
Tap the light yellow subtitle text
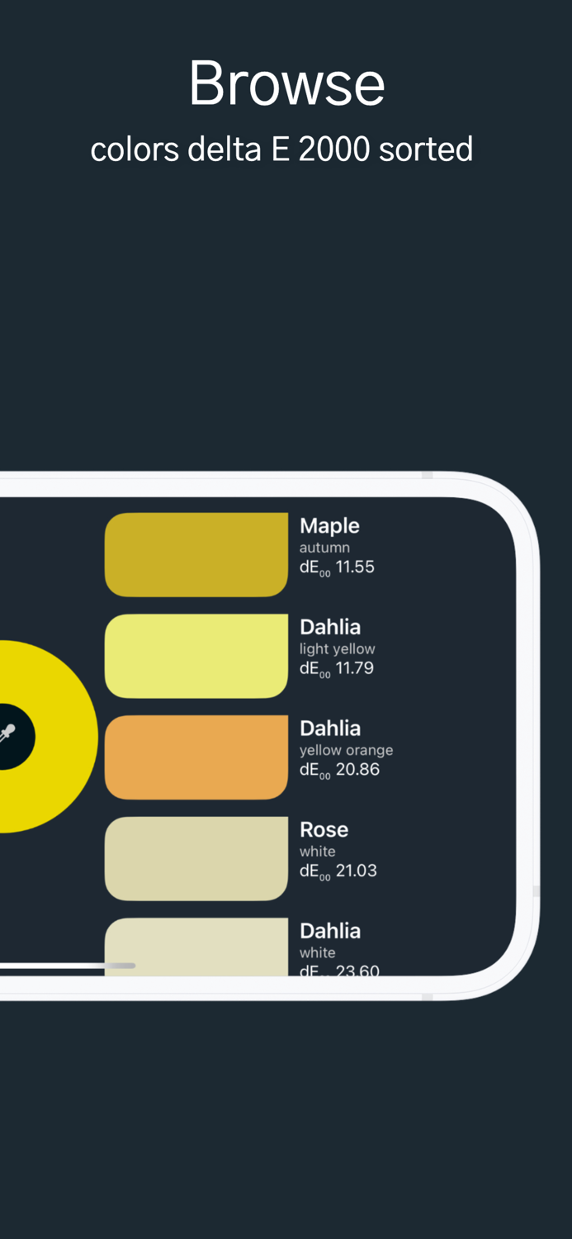(x=337, y=648)
